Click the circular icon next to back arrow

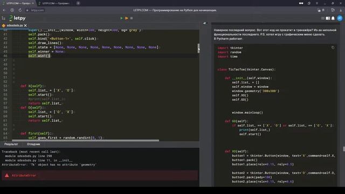tap(12, 10)
